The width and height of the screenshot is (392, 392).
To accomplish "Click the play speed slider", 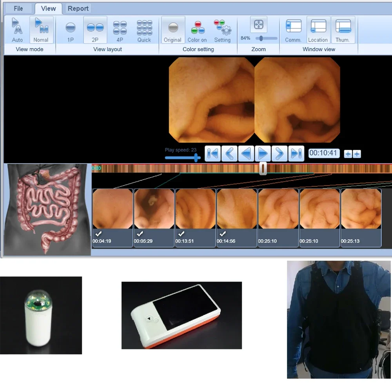I will 183,158.
